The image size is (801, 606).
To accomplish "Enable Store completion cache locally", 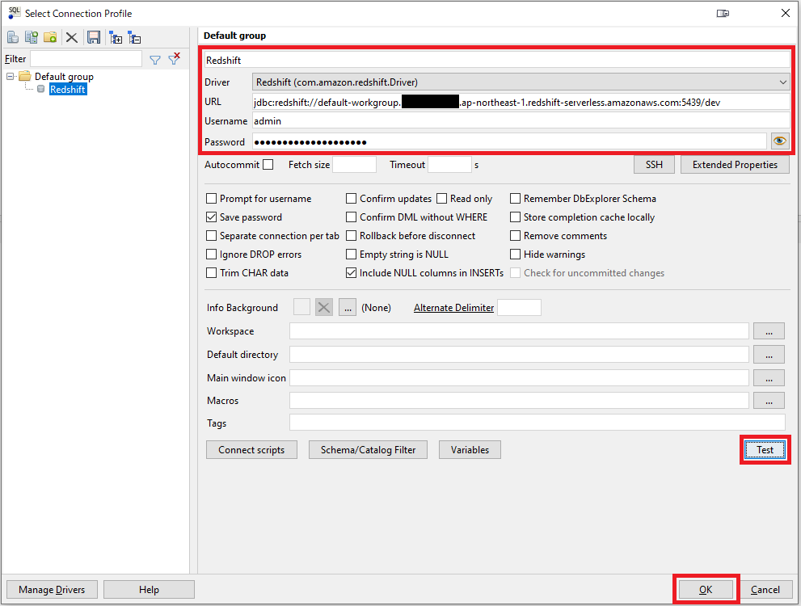I will [516, 217].
